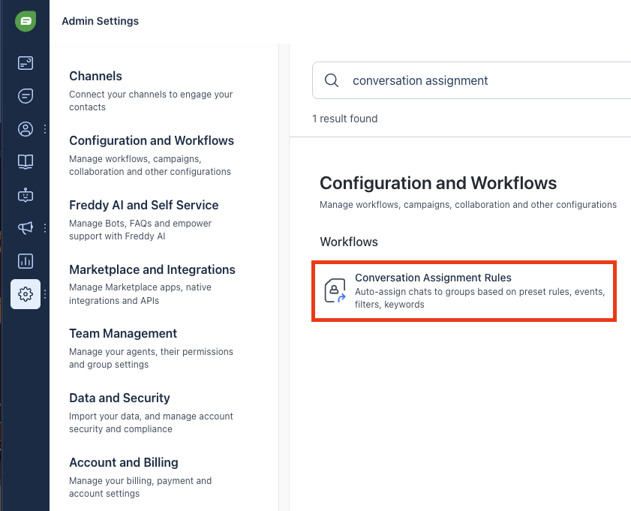Go to Team Management settings

click(151, 348)
